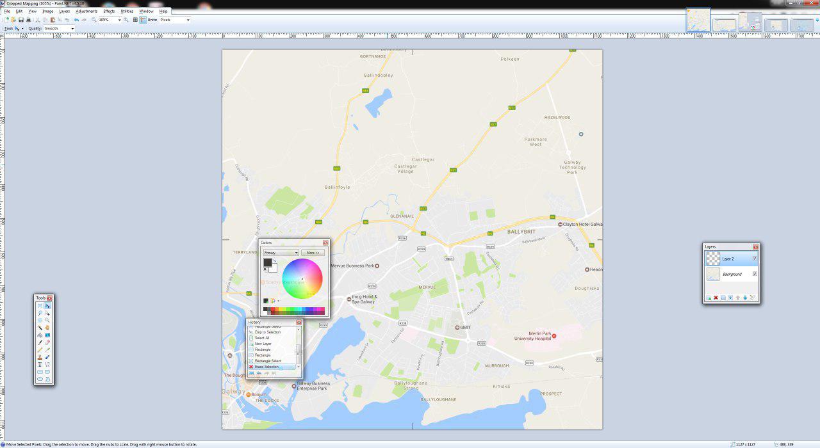This screenshot has height=448, width=820.
Task: Click Rewind history button
Action: [251, 373]
